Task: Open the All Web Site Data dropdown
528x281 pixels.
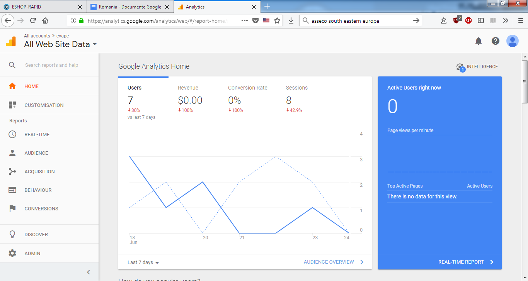Action: coord(60,44)
